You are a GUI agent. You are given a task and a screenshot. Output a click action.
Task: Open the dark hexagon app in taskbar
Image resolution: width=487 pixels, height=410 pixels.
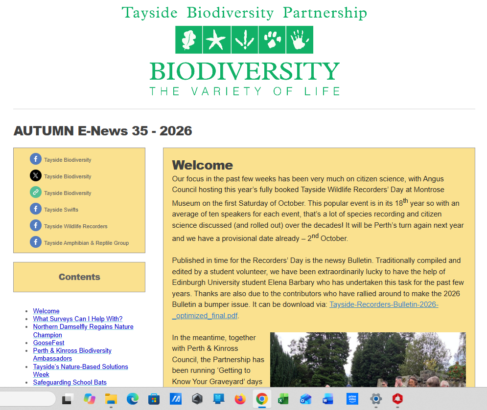click(x=197, y=399)
